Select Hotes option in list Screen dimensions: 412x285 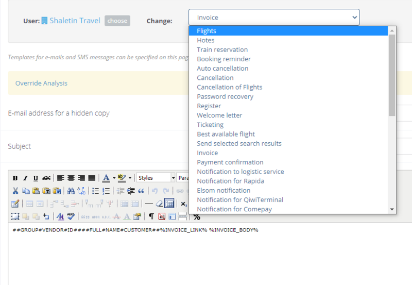(x=288, y=40)
